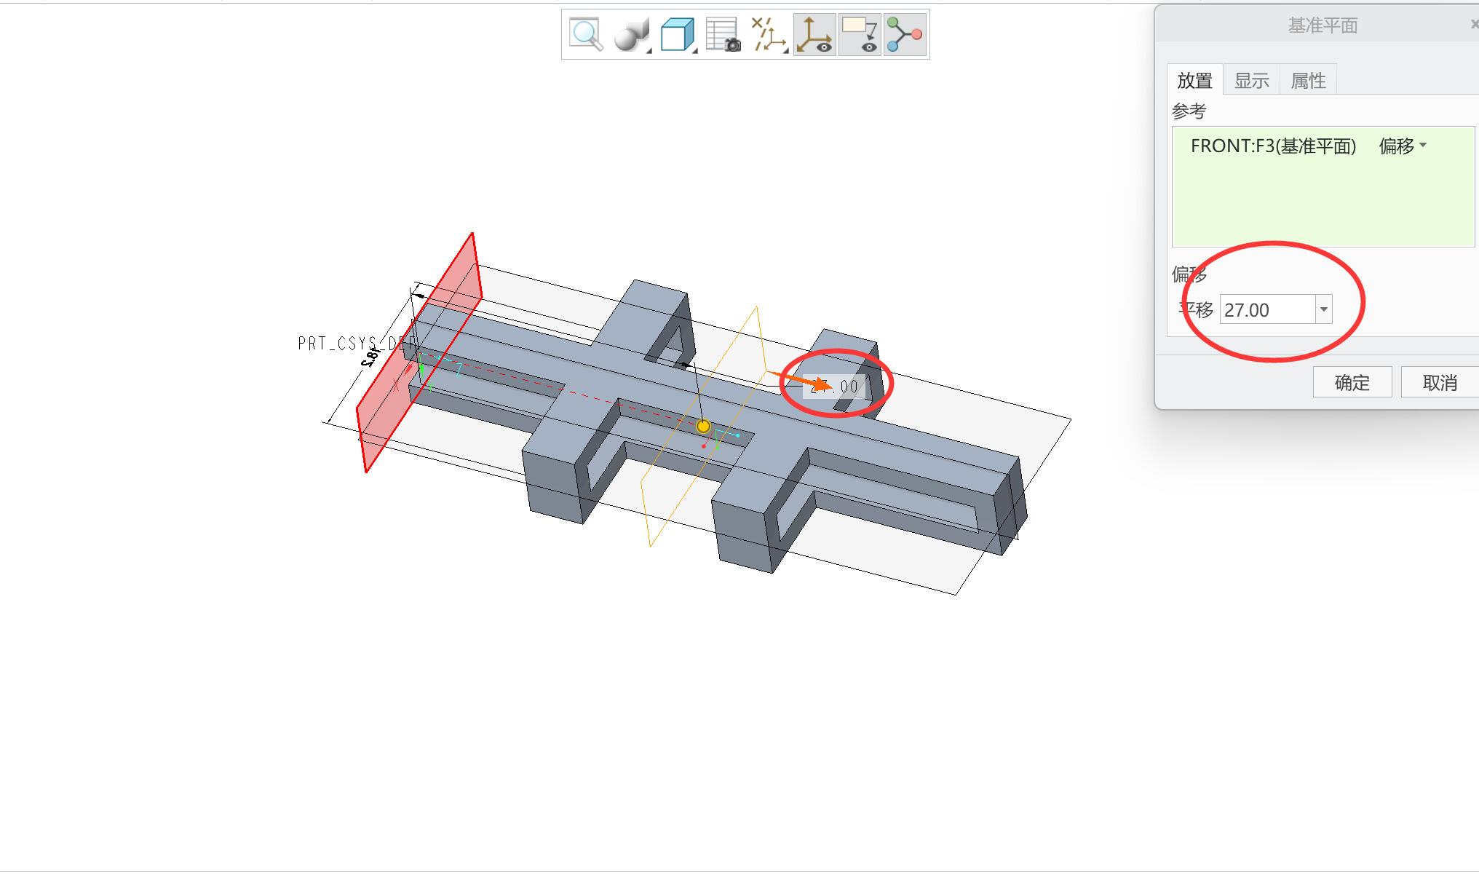Image resolution: width=1479 pixels, height=875 pixels.
Task: Open the display style sphere icon
Action: [632, 34]
